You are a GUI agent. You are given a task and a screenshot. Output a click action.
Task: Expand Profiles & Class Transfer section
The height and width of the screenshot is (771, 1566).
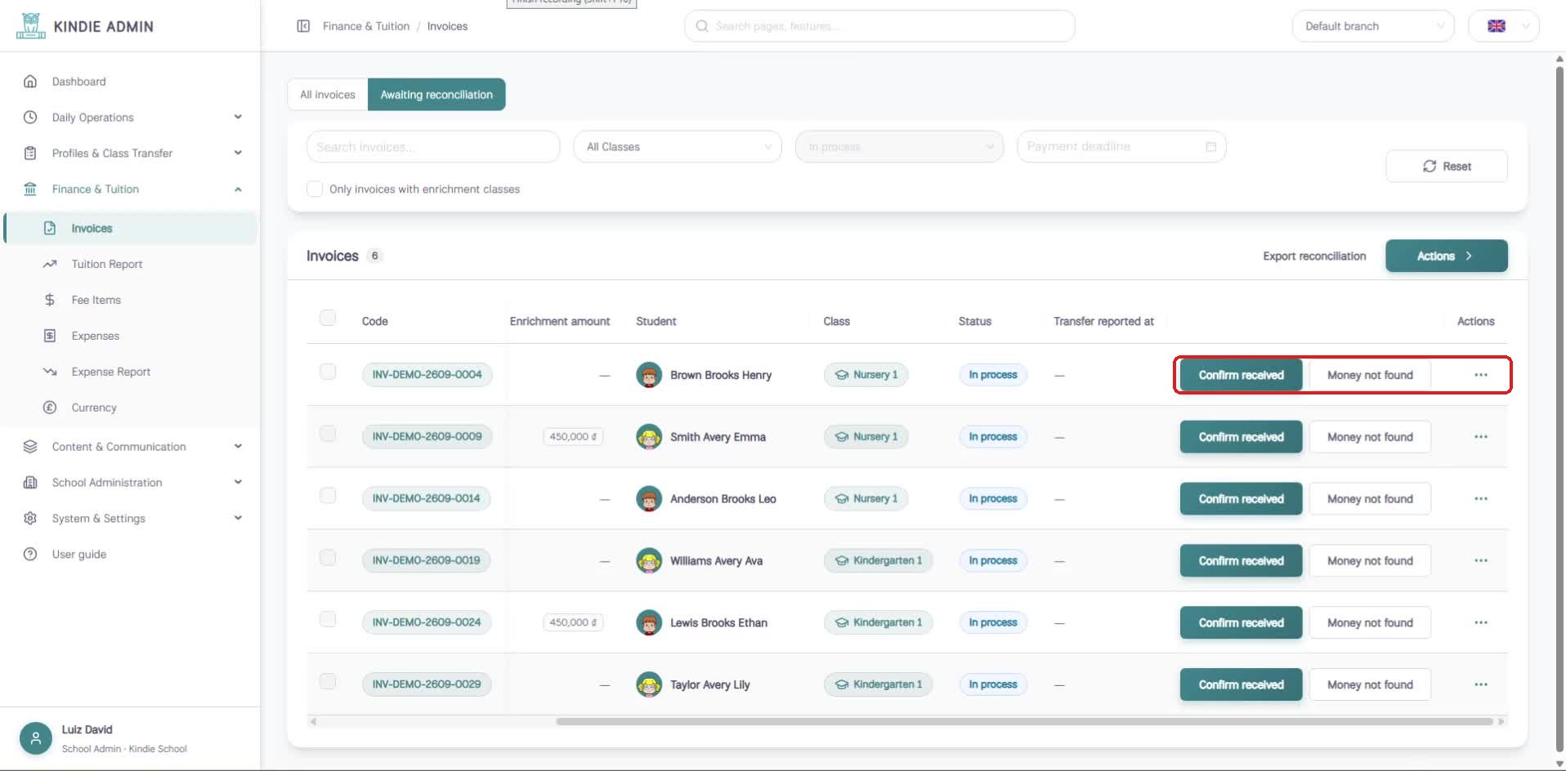pyautogui.click(x=131, y=153)
